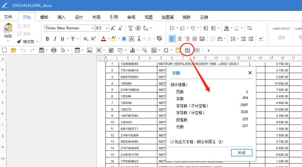Toggle Bold formatting
Viewport: 302px width, 167px height.
pos(47,39)
